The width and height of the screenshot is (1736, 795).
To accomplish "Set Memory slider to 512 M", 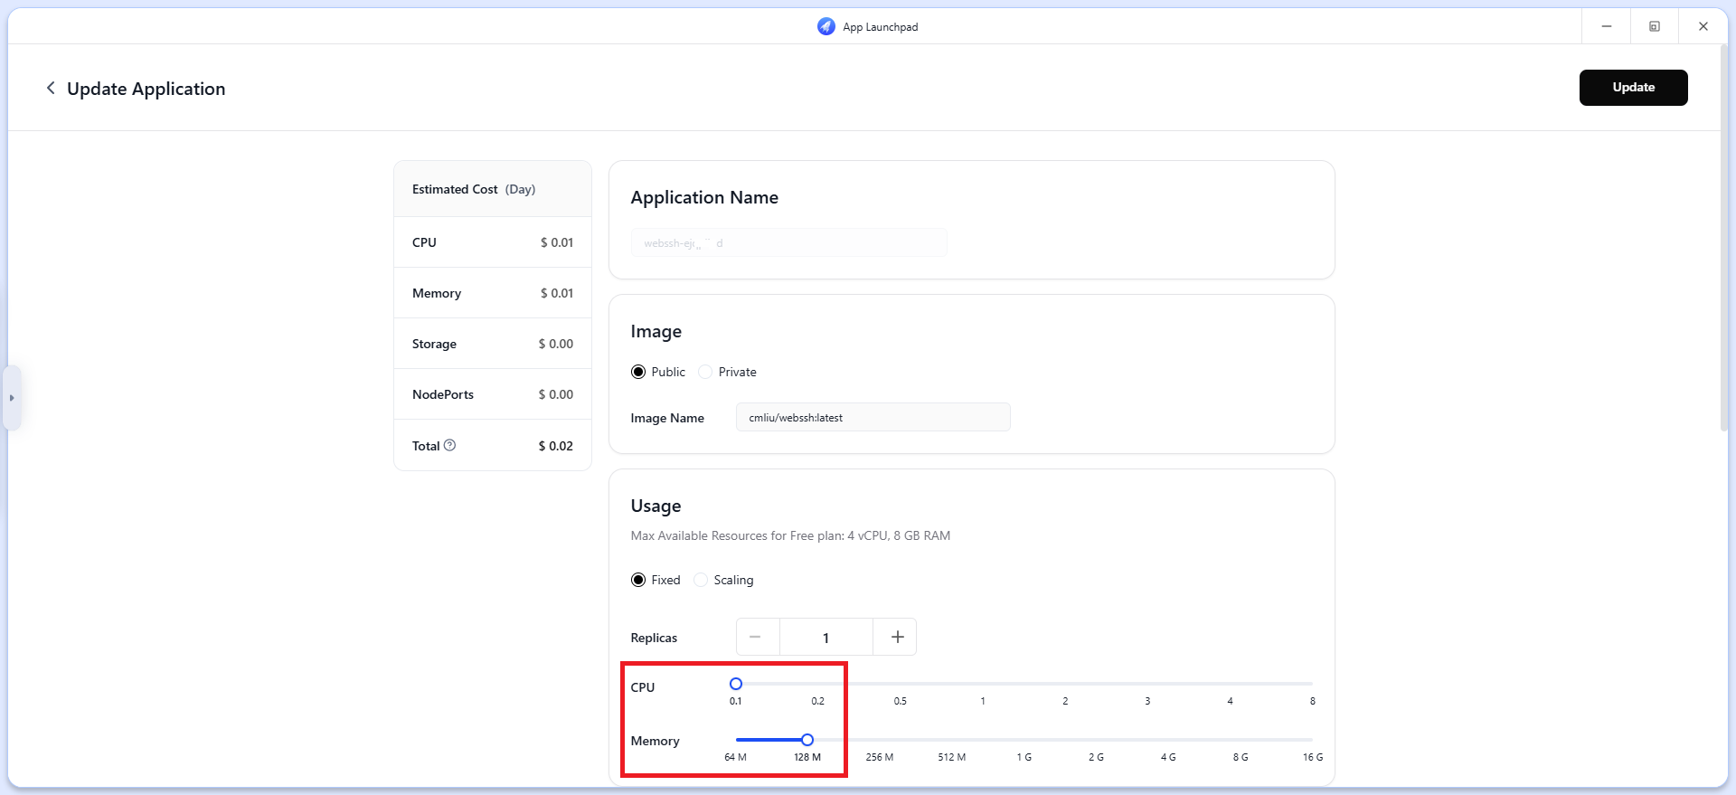I will (952, 740).
